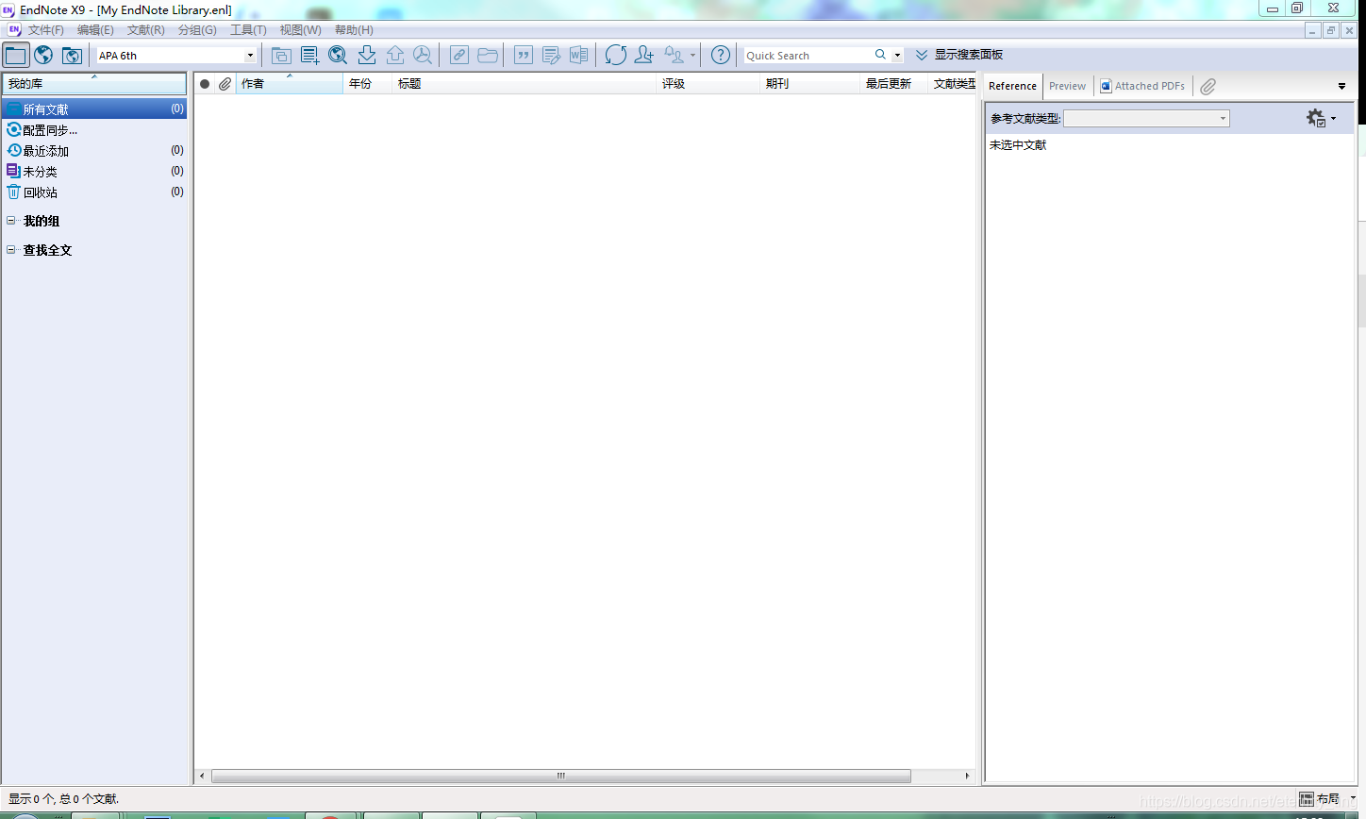Viewport: 1366px width, 819px height.
Task: Open the 编辑(E) menu
Action: pyautogui.click(x=95, y=30)
